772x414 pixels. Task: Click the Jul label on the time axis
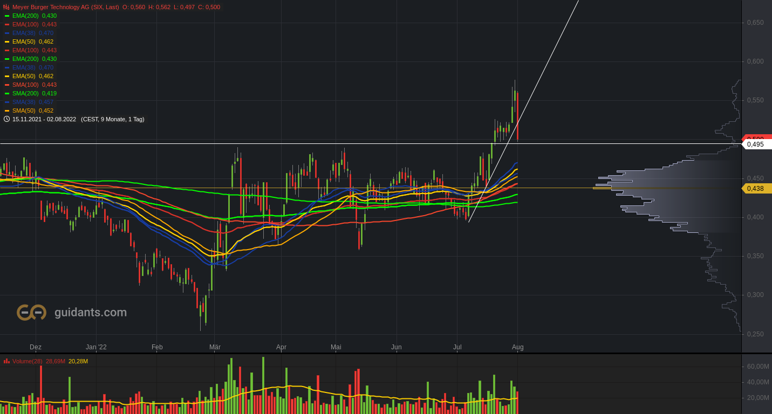point(457,347)
